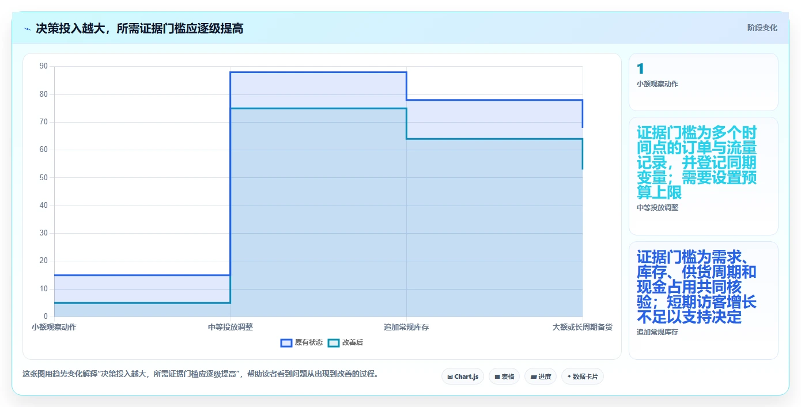The width and height of the screenshot is (801, 407).
Task: Click the 改善后 legend label
Action: tap(353, 343)
